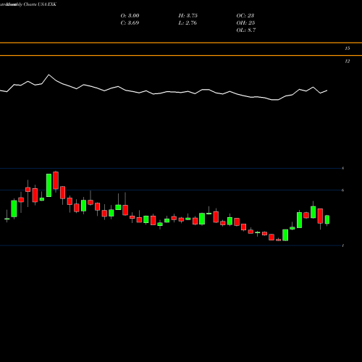Click the high price value 'H: 3.75'
The image size is (362, 362).
point(188,16)
